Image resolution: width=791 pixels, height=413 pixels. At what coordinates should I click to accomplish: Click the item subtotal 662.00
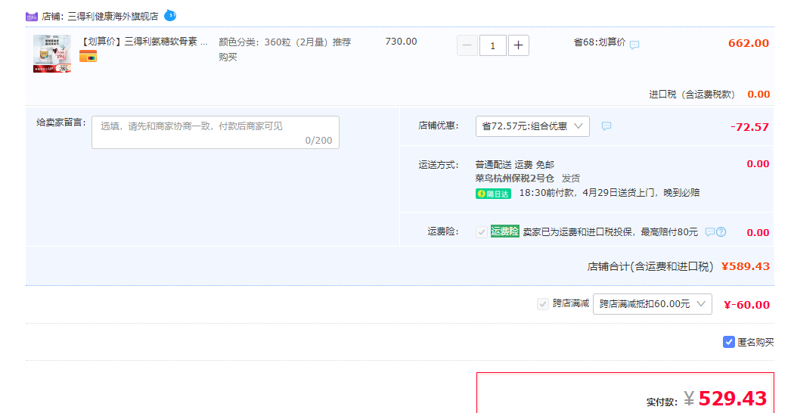click(749, 43)
